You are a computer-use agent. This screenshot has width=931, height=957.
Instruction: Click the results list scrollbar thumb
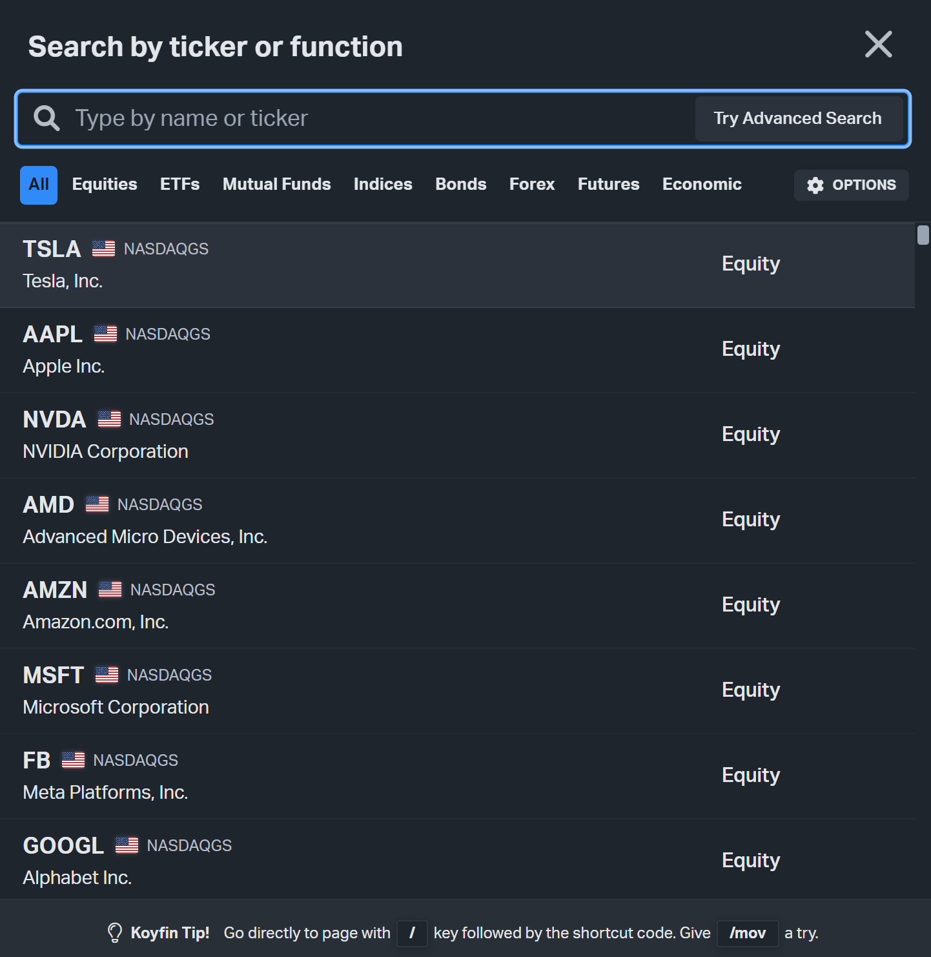click(923, 235)
